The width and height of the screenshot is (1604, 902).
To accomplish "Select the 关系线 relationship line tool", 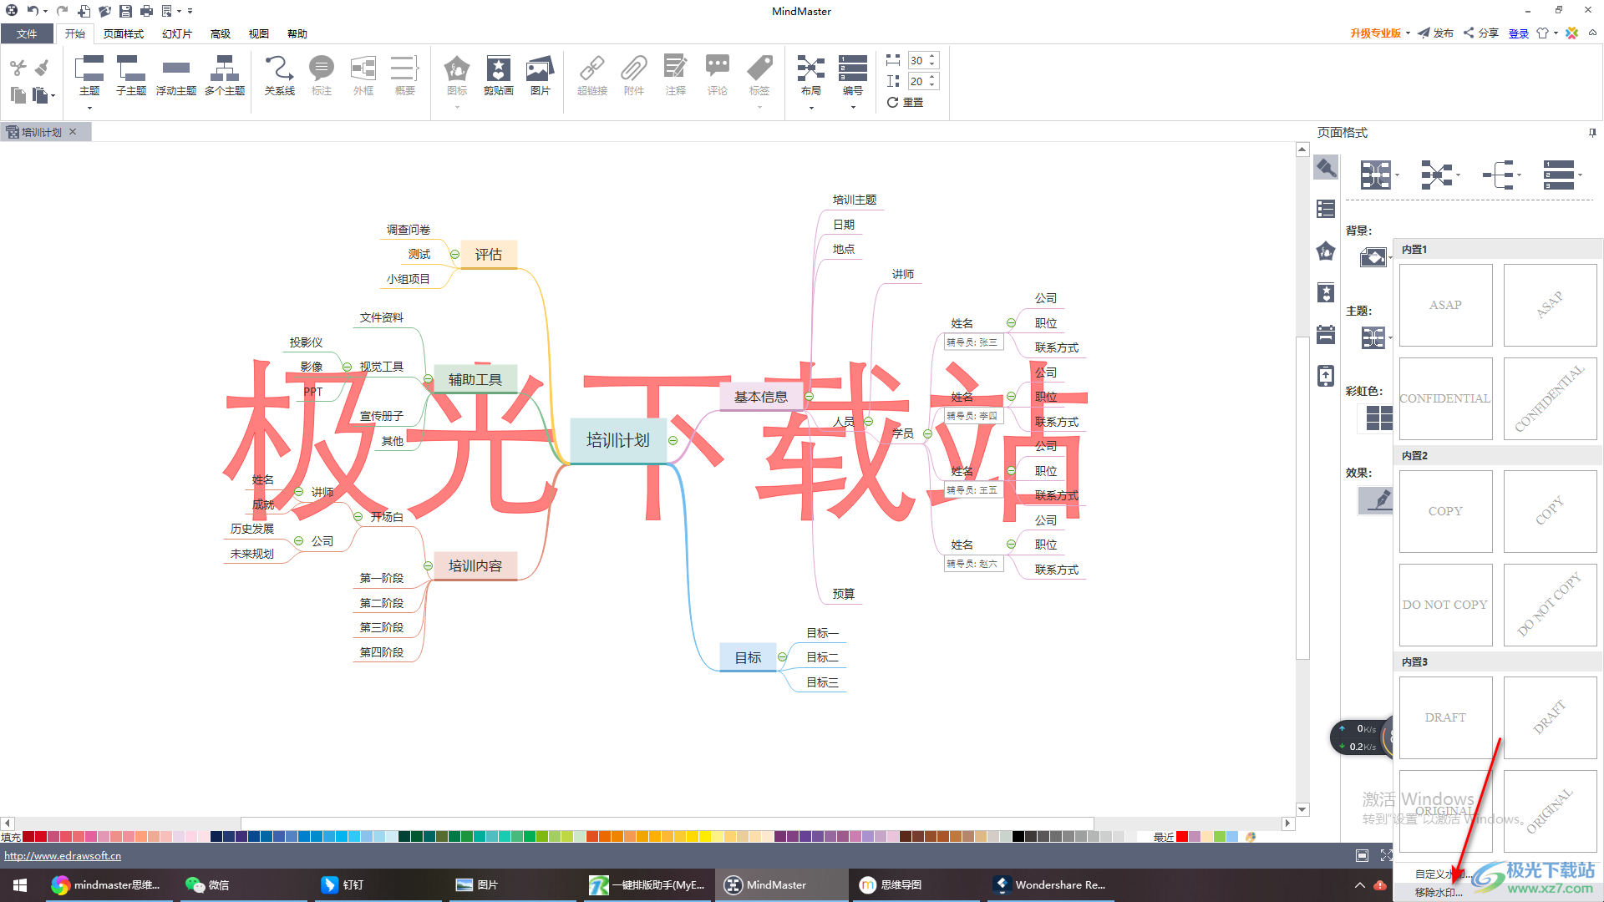I will pos(279,76).
